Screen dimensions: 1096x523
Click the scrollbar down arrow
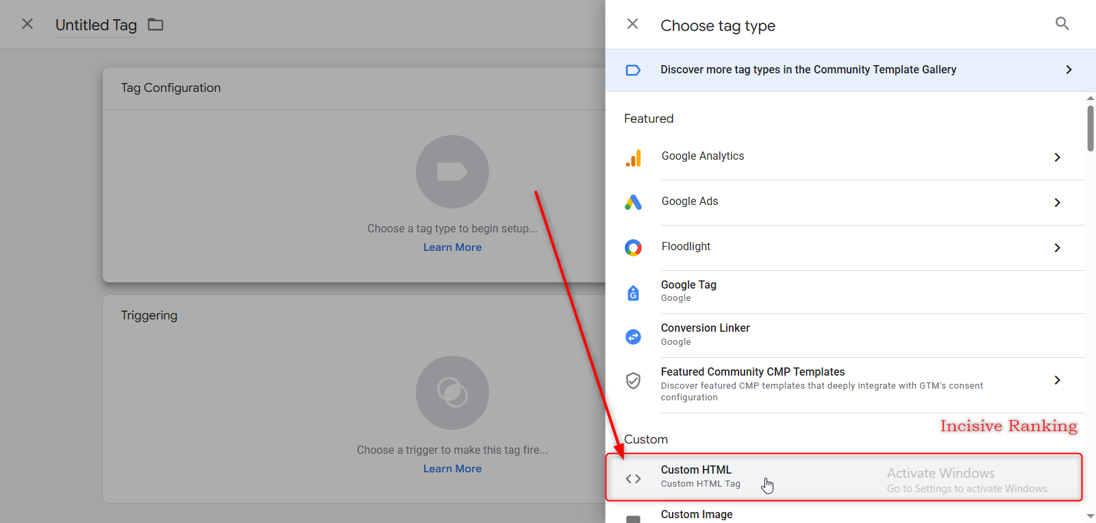pos(1091,516)
